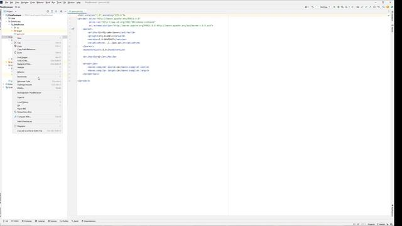The width and height of the screenshot is (402, 226).
Task: Choose Cut from context menu
Action: point(38,43)
